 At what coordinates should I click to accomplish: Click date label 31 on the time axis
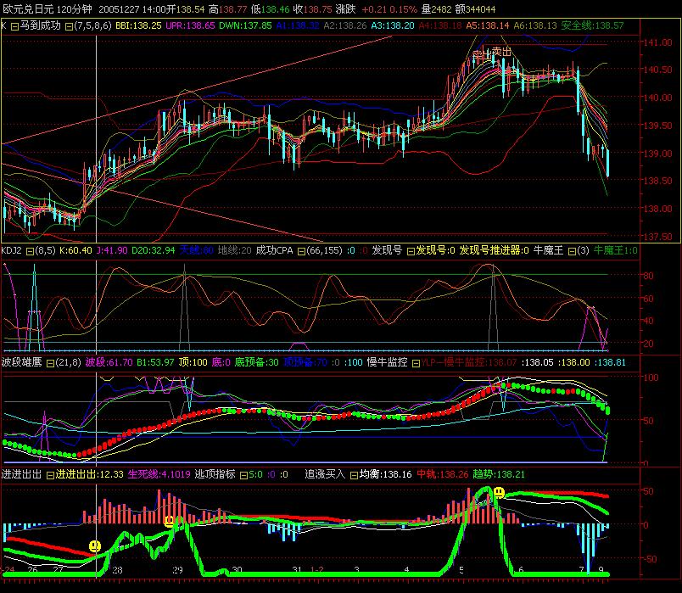297,571
